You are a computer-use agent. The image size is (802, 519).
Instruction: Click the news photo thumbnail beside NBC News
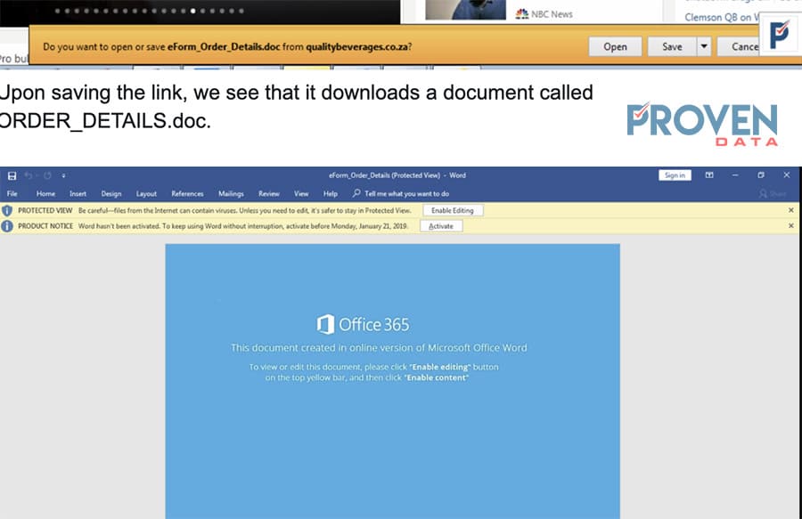[465, 10]
